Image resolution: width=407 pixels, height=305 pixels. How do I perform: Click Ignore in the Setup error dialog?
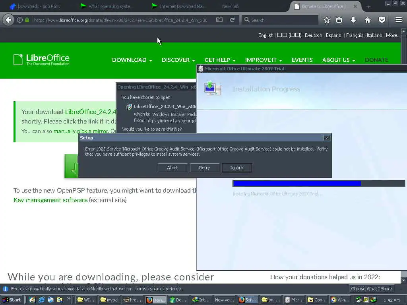(237, 168)
